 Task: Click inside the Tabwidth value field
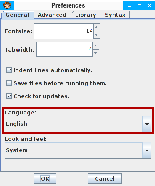pos(64,49)
